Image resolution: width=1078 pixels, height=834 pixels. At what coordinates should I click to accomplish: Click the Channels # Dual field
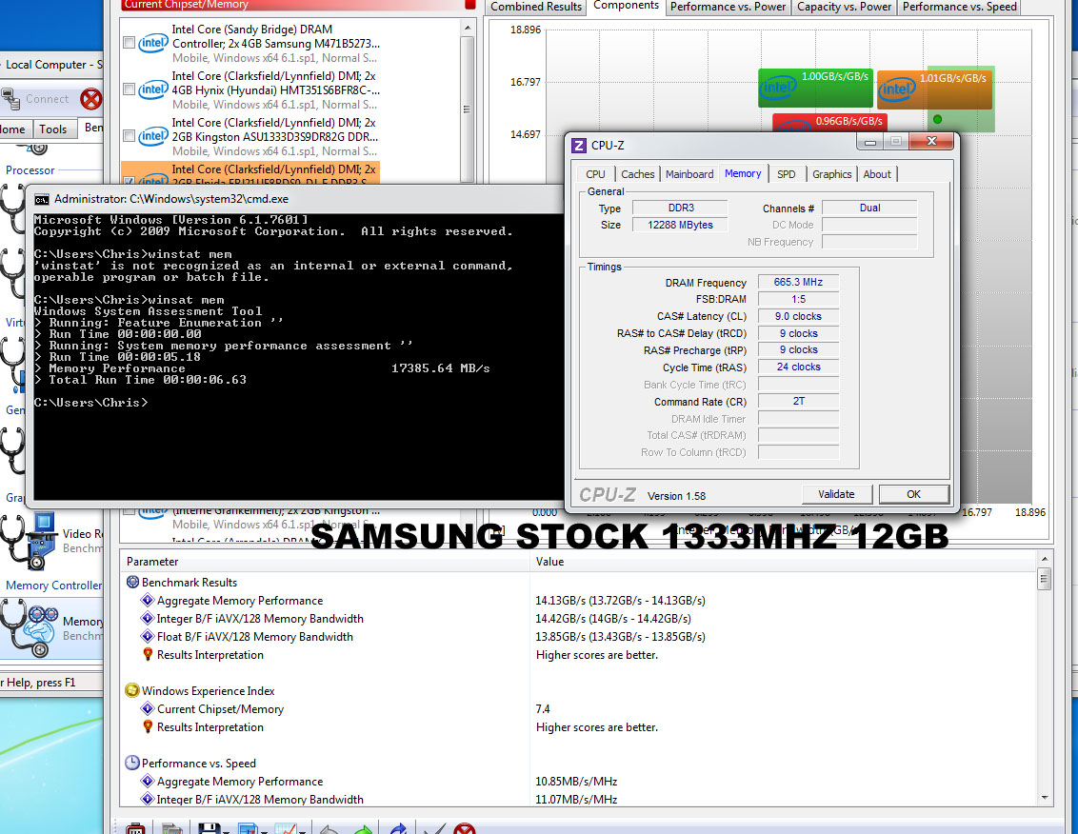click(x=869, y=208)
